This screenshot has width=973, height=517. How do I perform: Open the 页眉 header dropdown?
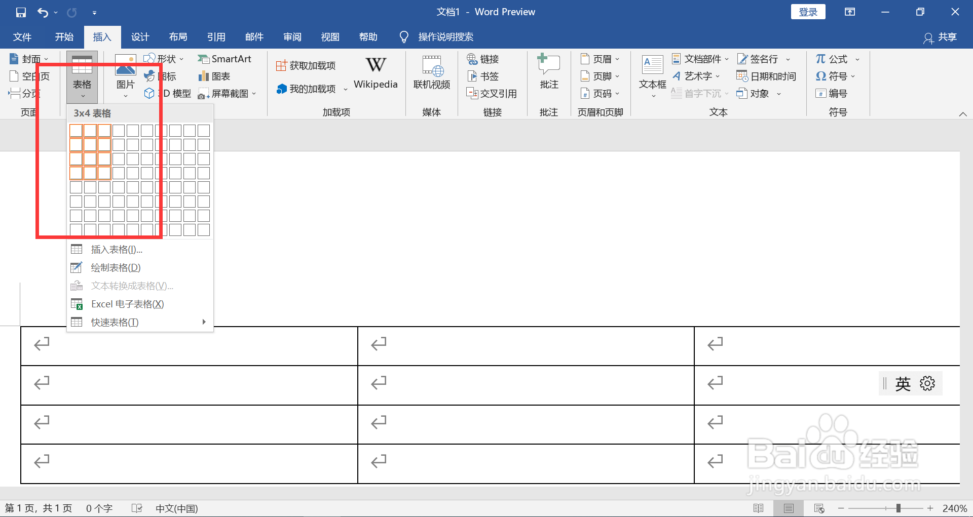click(x=600, y=59)
